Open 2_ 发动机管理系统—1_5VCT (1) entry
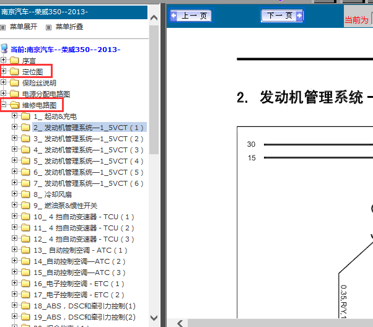The width and height of the screenshot is (373, 327). coord(89,128)
